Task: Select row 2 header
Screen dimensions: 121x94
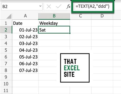Action: pos(6,30)
